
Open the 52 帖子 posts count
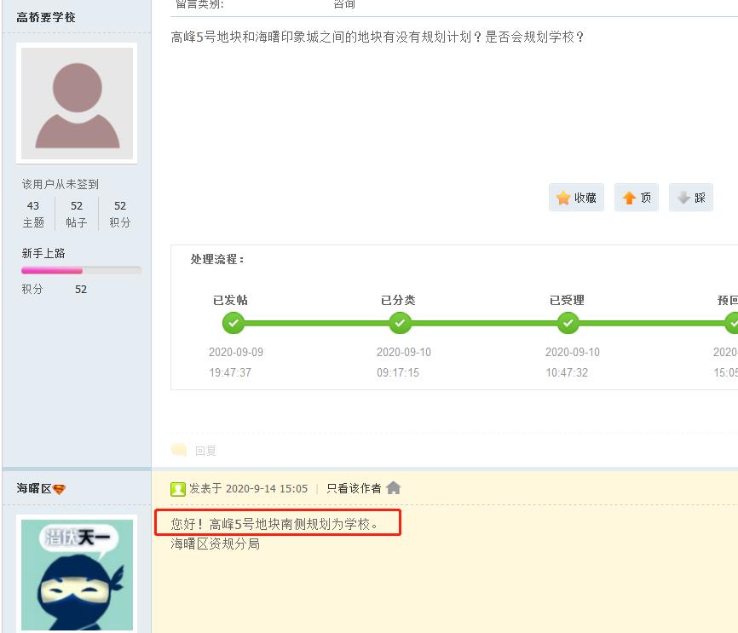pos(76,214)
